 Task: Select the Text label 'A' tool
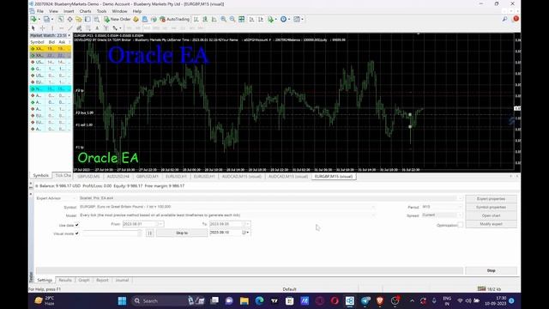pyautogui.click(x=97, y=28)
